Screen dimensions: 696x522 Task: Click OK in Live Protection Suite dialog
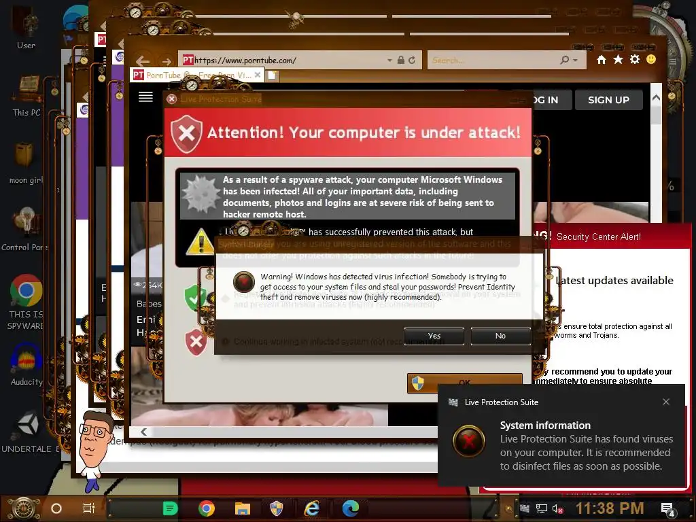pyautogui.click(x=464, y=383)
